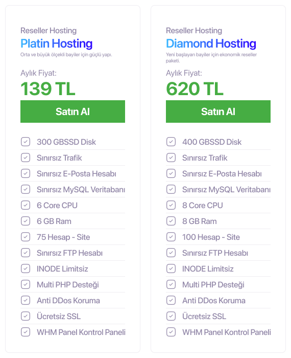Toggle the Platin WHM Panel Kontrol Paneli checkbox
This screenshot has height=358, width=291.
[26, 332]
